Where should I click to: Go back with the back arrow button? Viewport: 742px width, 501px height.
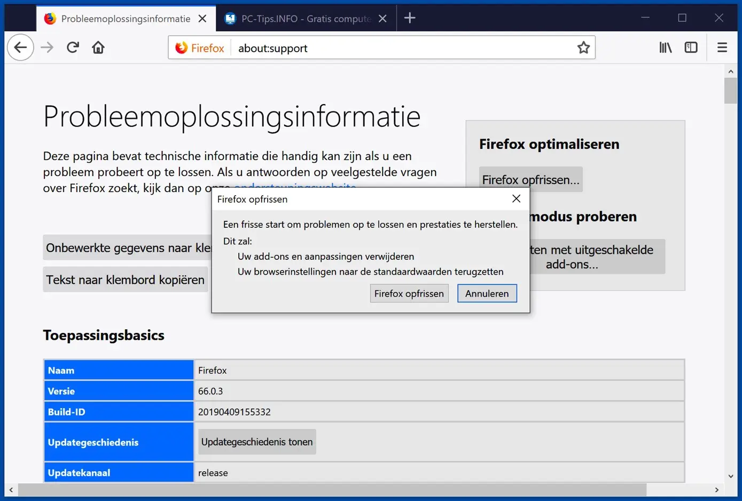20,47
